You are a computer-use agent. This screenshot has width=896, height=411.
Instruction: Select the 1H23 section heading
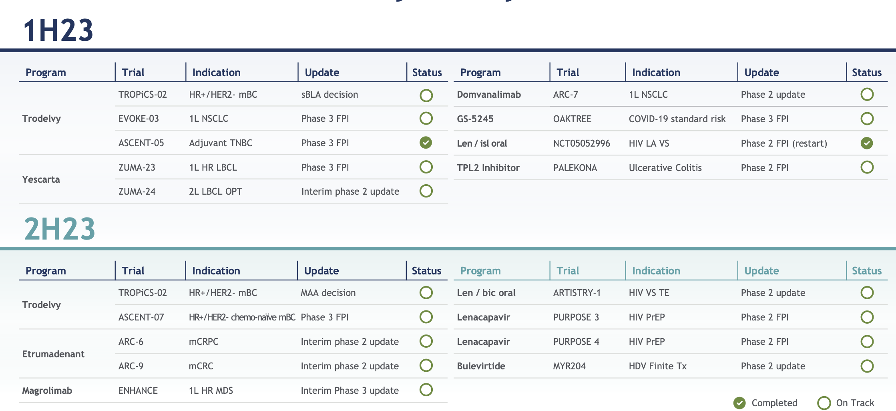point(58,30)
